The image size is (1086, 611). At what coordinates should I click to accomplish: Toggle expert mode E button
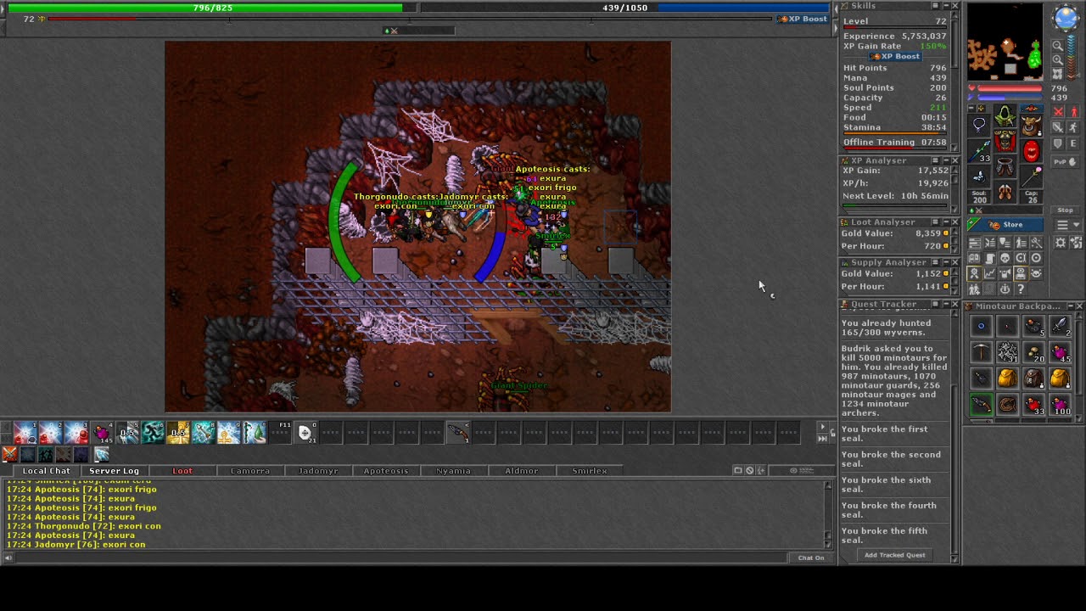1073,143
